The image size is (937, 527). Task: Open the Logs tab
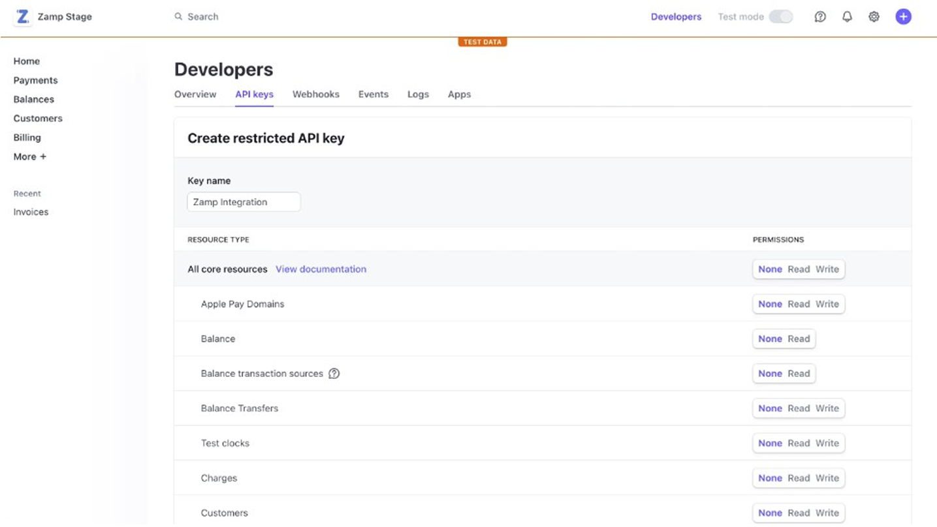[x=418, y=95]
